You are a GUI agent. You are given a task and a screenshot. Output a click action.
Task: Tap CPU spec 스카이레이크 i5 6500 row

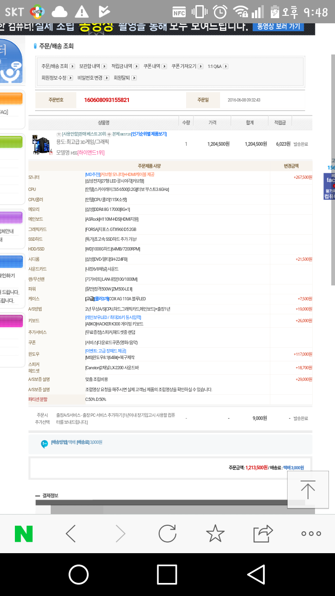127,190
